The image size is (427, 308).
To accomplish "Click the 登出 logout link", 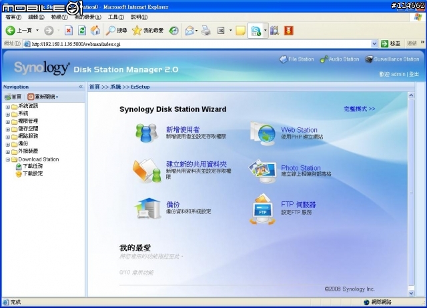I will 414,74.
